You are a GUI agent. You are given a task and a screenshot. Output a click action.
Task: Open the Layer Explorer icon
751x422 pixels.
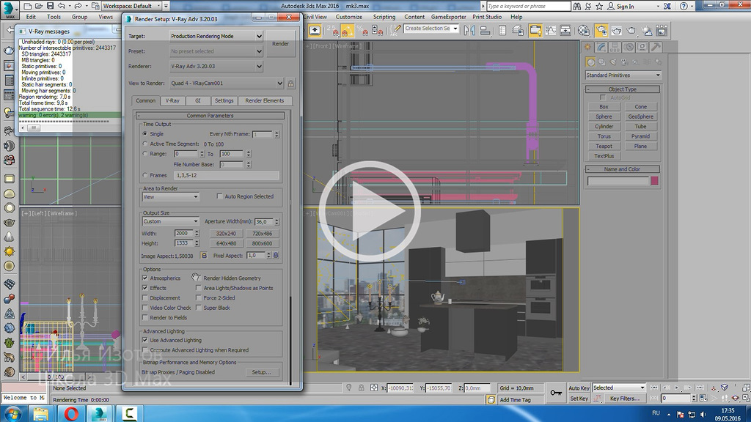pyautogui.click(x=518, y=31)
